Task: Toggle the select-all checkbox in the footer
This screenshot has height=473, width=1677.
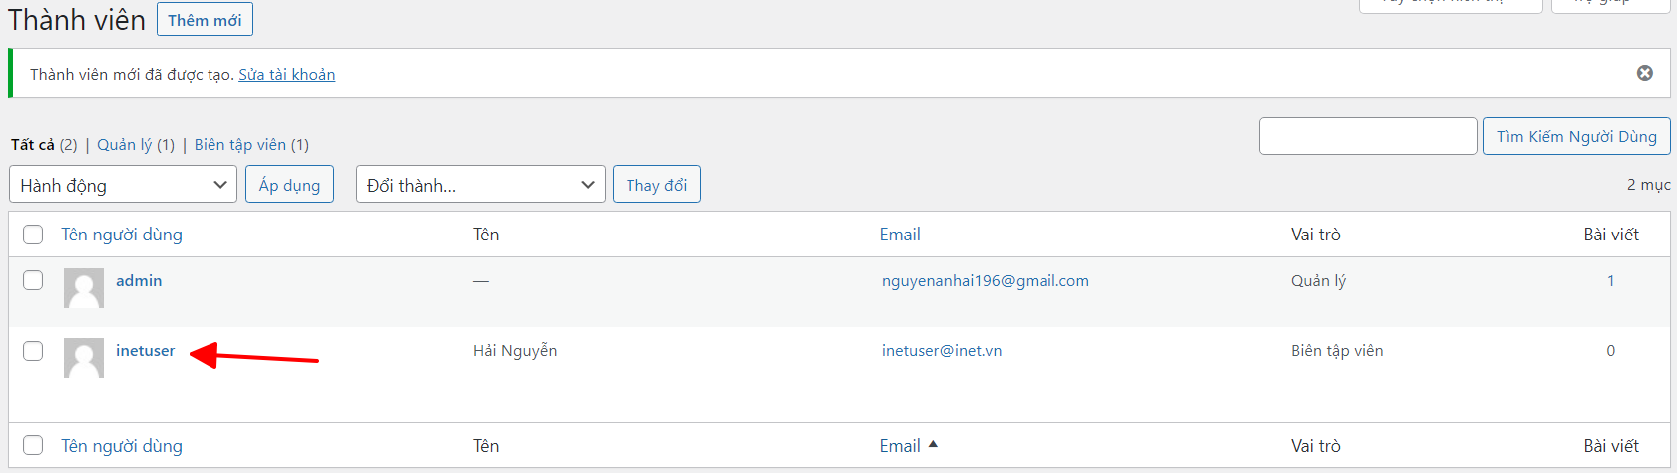Action: pyautogui.click(x=33, y=445)
